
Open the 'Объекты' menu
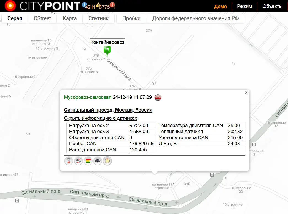point(272,6)
